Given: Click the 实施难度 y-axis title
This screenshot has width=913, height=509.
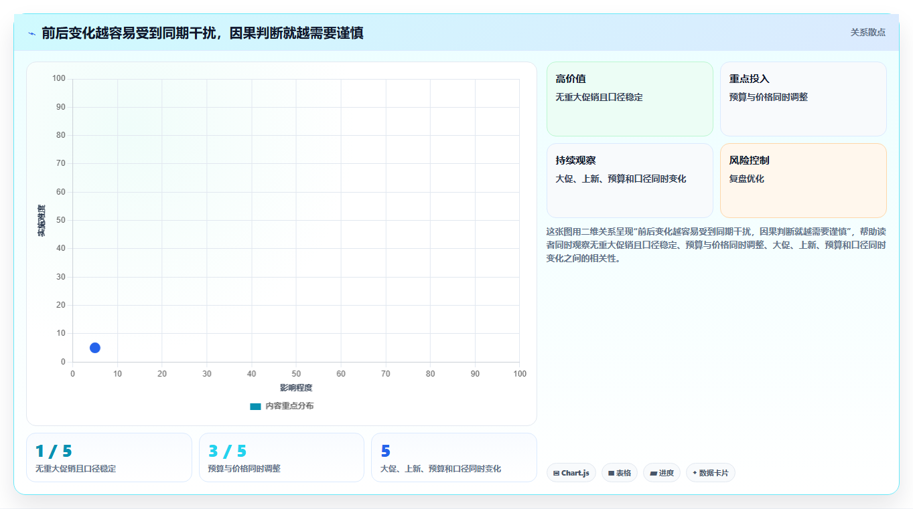Looking at the screenshot, I should tap(42, 221).
